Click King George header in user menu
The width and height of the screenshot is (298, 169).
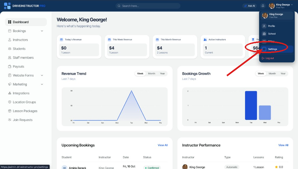[277, 16]
